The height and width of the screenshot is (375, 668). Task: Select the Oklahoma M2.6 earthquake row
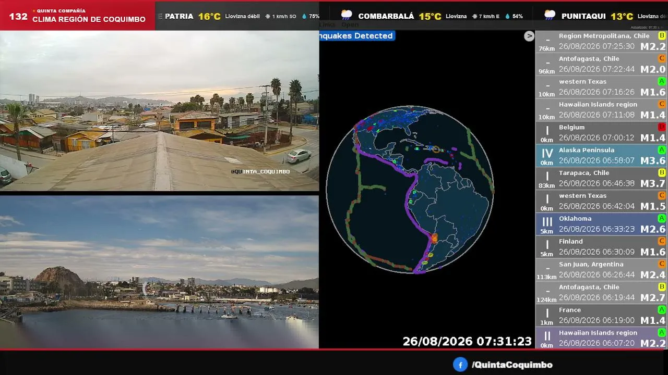coord(601,224)
